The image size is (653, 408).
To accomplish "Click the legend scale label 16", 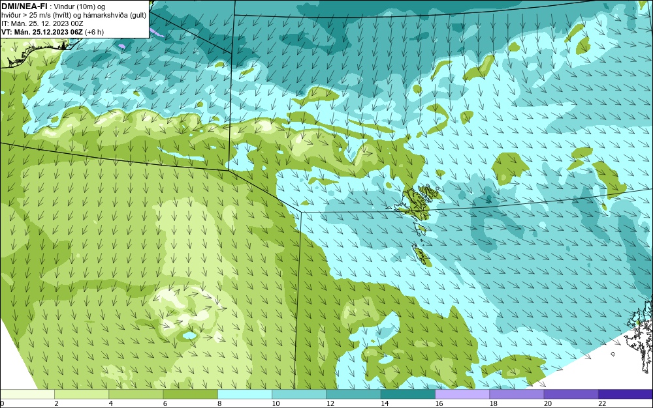I will point(439,403).
